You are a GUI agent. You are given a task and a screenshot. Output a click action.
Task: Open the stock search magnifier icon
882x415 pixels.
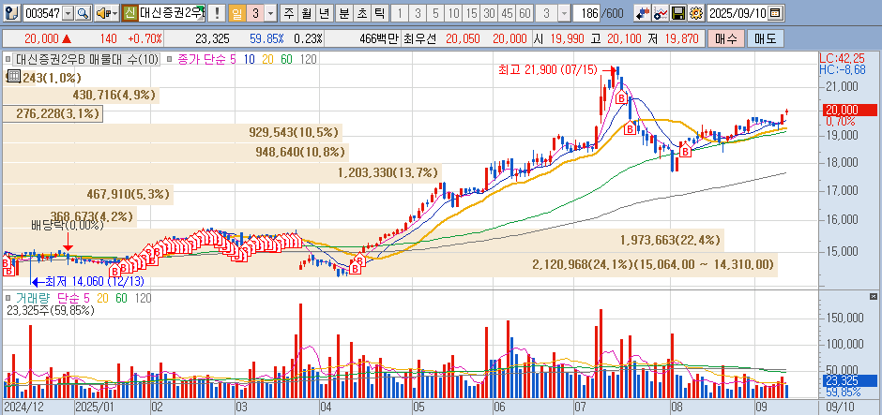pos(83,12)
